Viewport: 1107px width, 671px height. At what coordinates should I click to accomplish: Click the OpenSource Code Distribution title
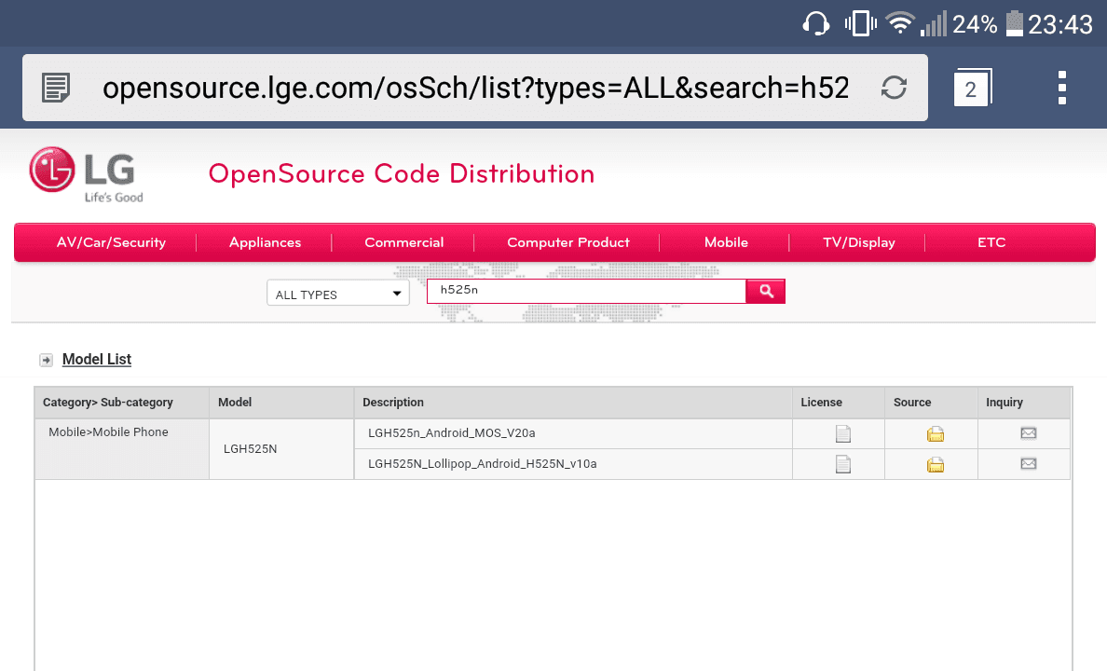402,173
